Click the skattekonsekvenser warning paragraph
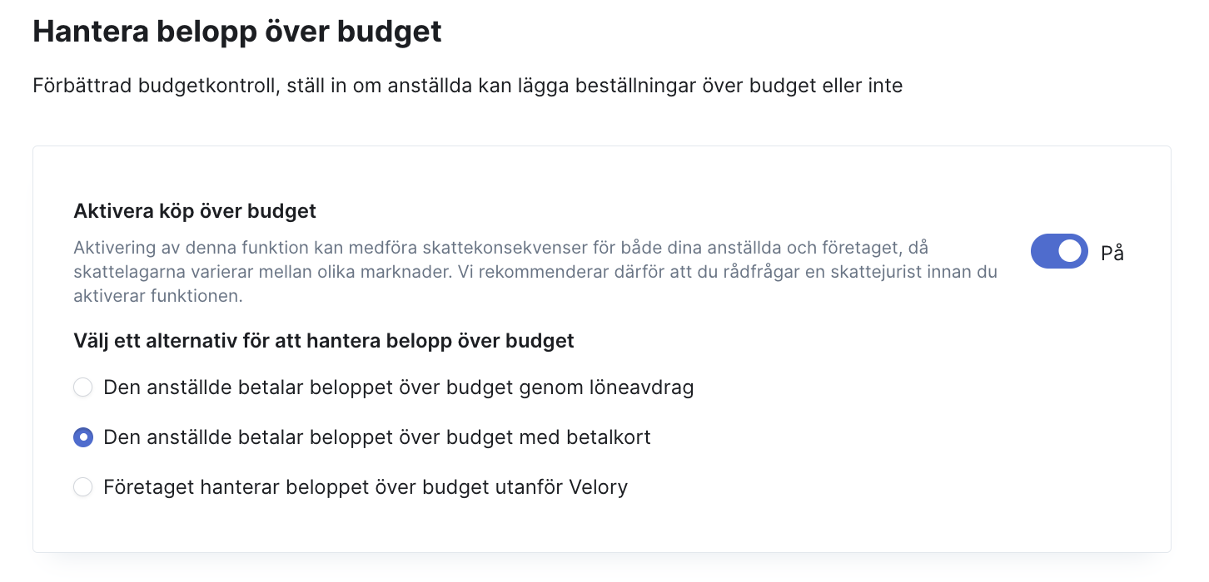The image size is (1209, 582). (535, 272)
